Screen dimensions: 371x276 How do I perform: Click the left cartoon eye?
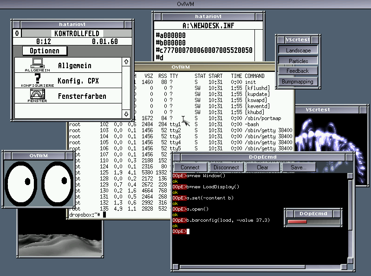tap(20, 180)
